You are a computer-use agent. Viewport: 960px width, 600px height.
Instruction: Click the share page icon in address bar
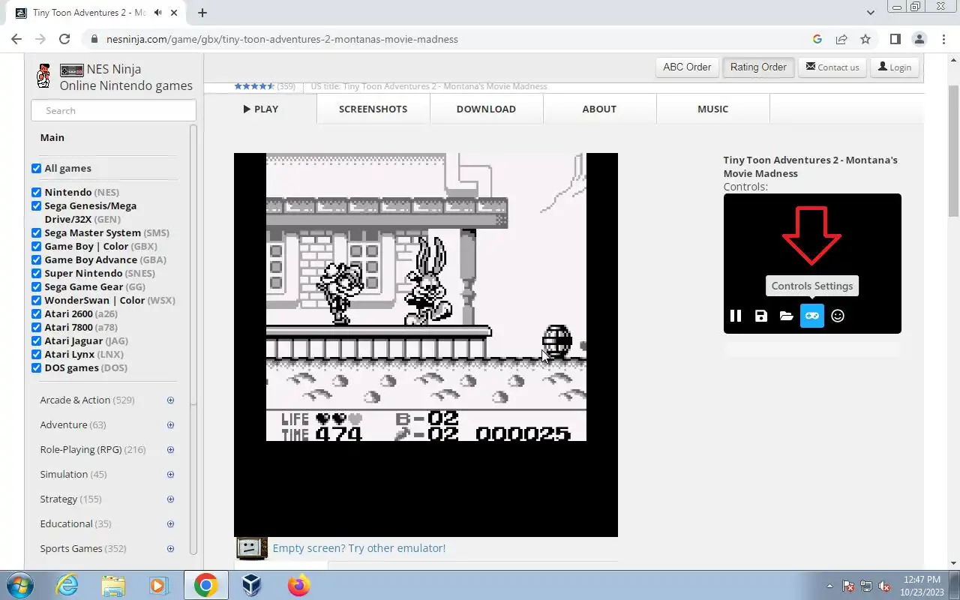pos(841,39)
